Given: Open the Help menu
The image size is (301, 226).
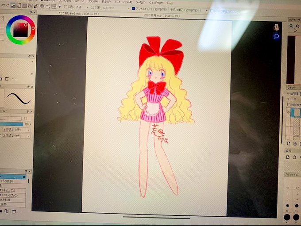Looking at the screenshot, I should click(x=170, y=3).
